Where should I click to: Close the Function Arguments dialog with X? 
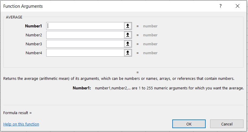pyautogui.click(x=238, y=6)
